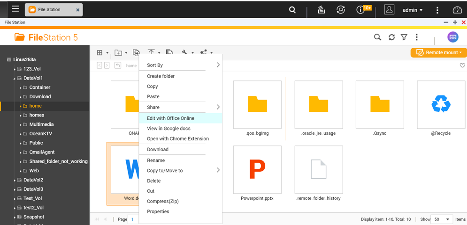Click the File Station search magnifier icon

pos(377,37)
